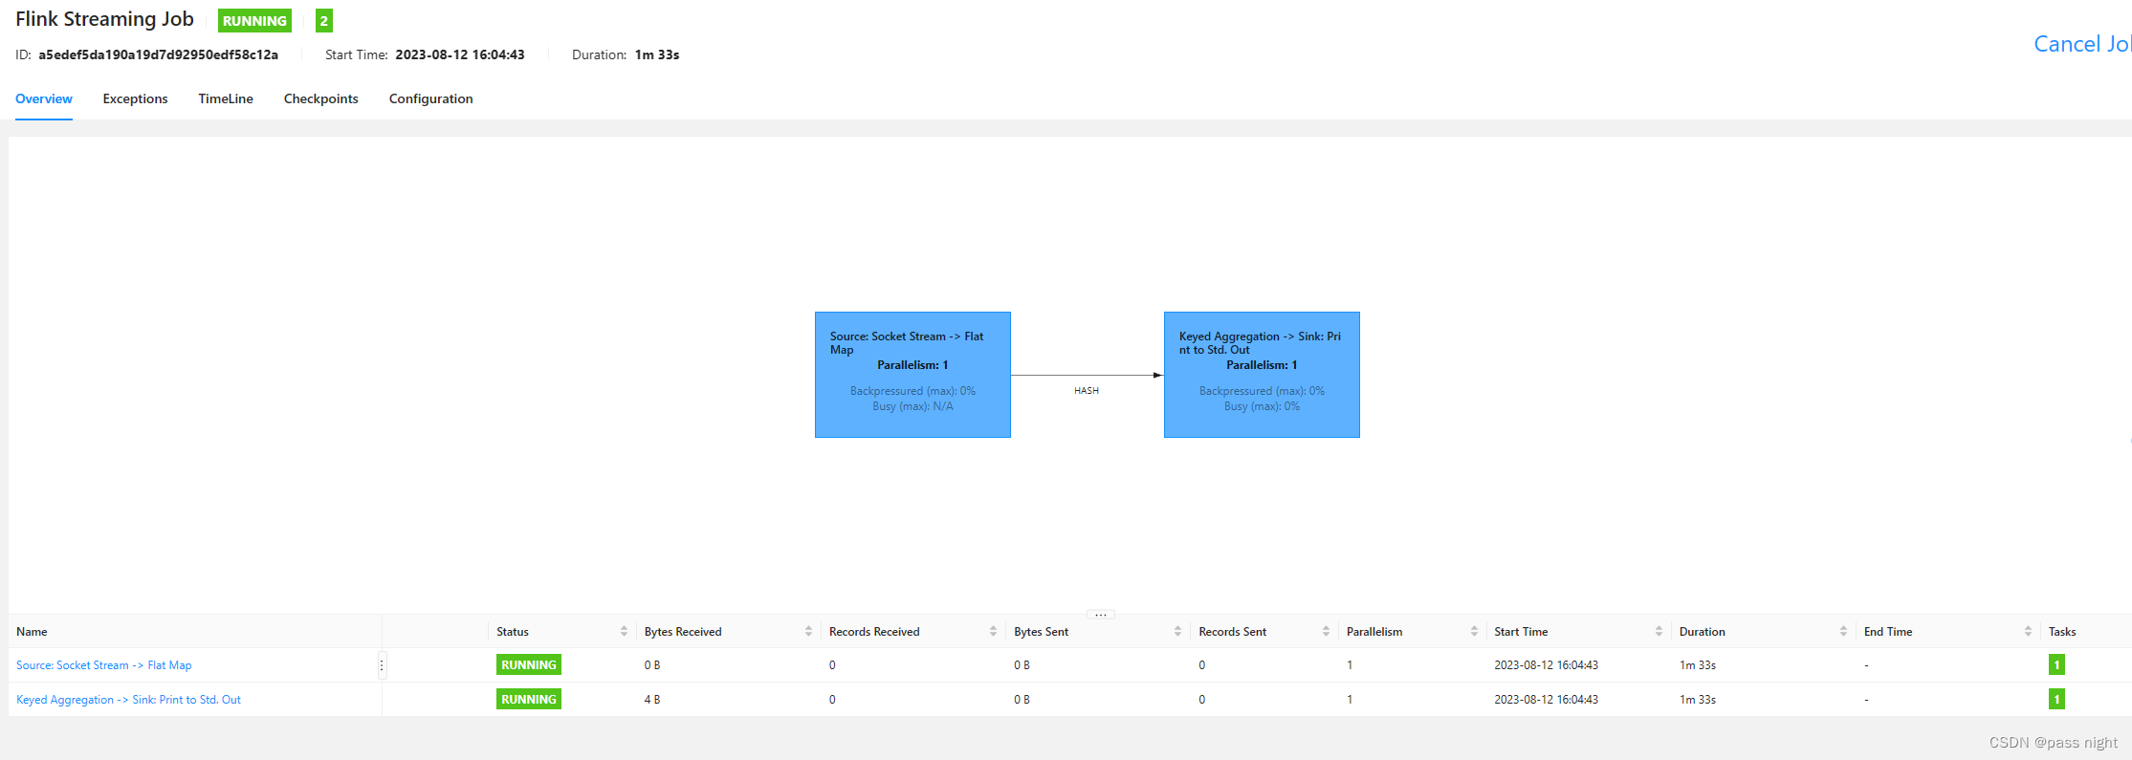The width and height of the screenshot is (2132, 760).
Task: Click the green task count badge showing 2
Action: (324, 21)
